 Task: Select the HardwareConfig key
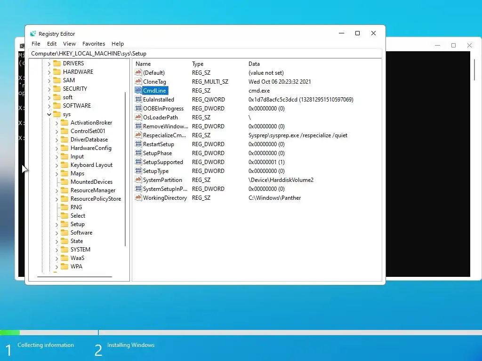click(91, 148)
